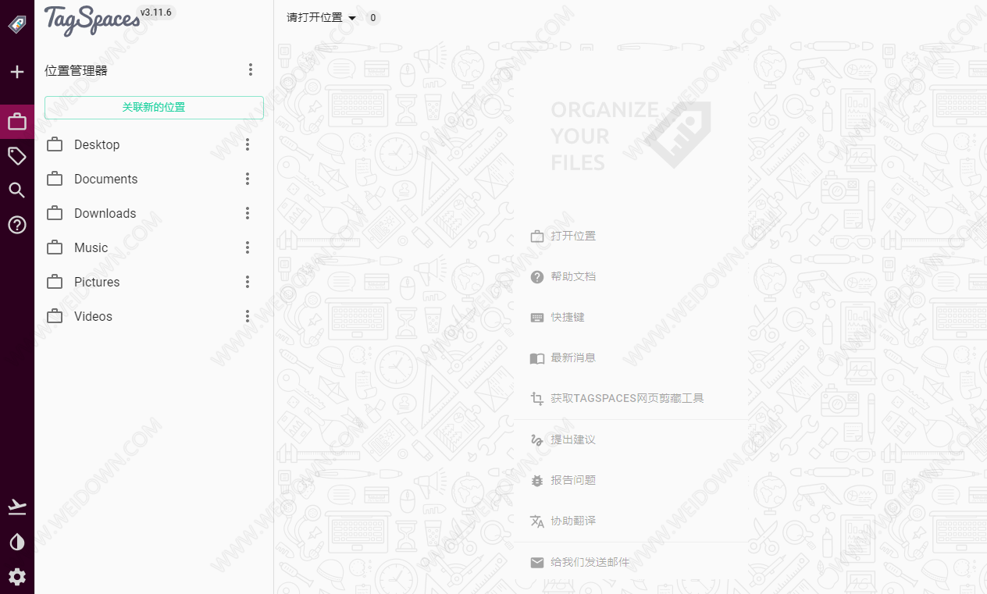The height and width of the screenshot is (594, 987).
Task: Click the Pictures briefcase icon
Action: tap(55, 282)
